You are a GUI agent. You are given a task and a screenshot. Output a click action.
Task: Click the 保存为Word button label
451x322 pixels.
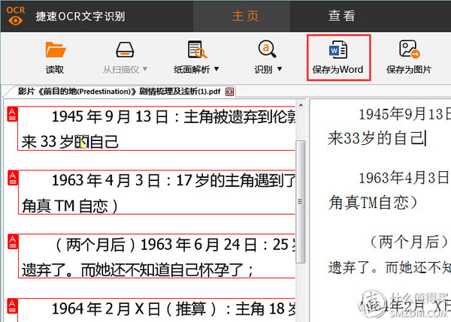337,70
